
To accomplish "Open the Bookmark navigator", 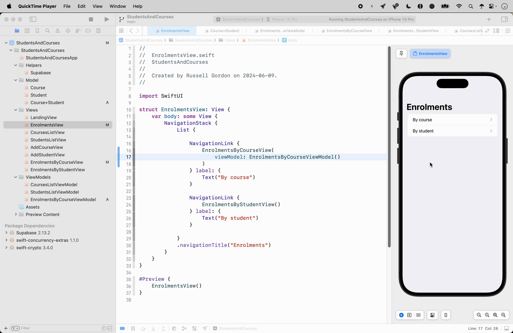I will [x=37, y=31].
